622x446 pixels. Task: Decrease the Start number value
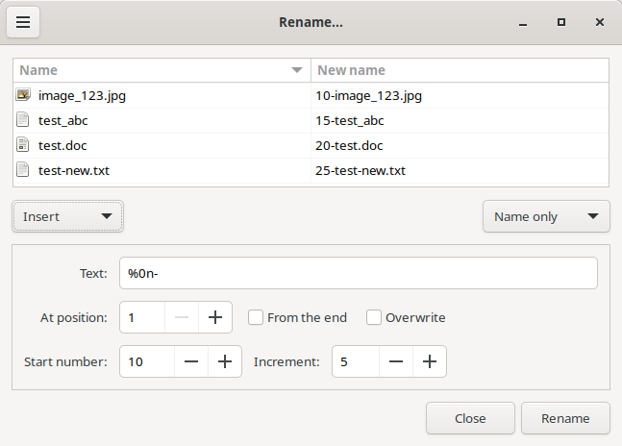[x=191, y=361]
